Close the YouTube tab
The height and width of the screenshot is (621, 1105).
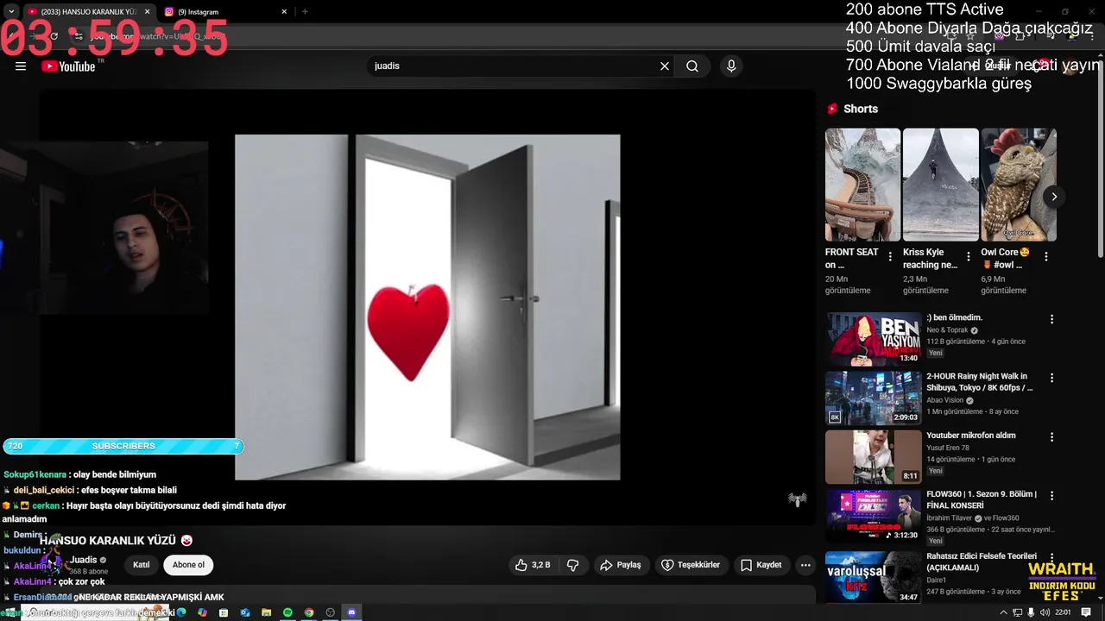(x=147, y=11)
